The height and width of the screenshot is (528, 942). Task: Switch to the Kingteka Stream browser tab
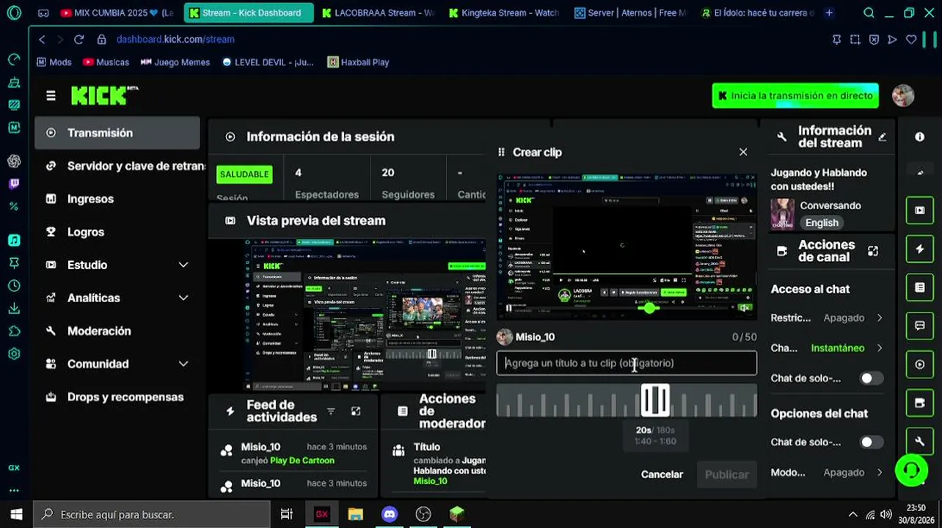click(x=505, y=12)
